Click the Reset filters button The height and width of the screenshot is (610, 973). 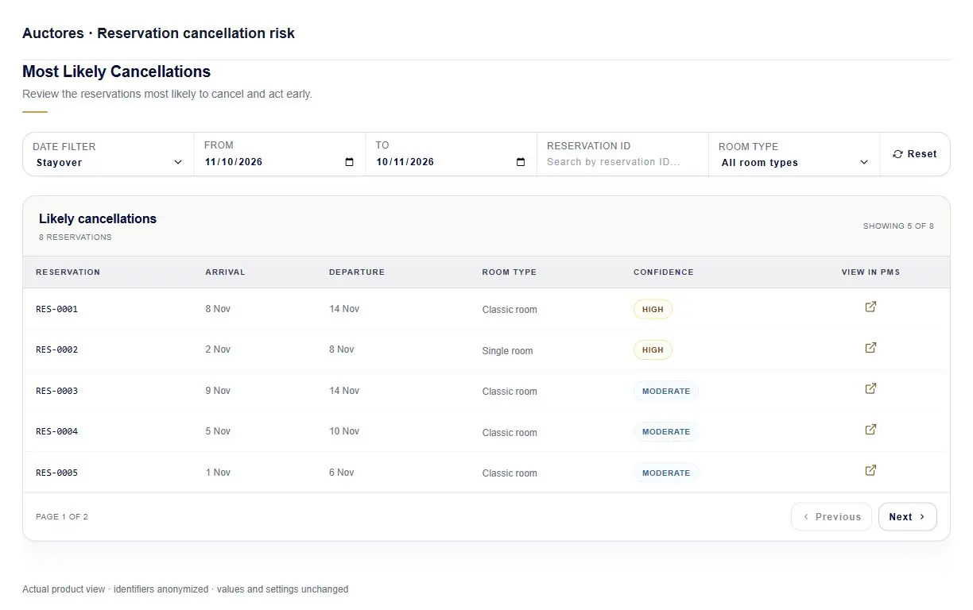coord(915,154)
